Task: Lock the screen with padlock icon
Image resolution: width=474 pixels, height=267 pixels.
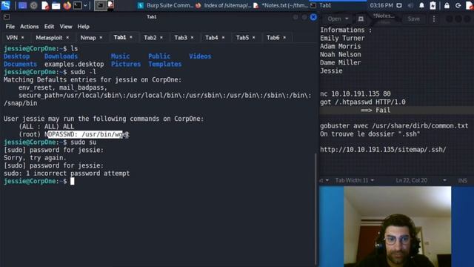Action: point(447,5)
